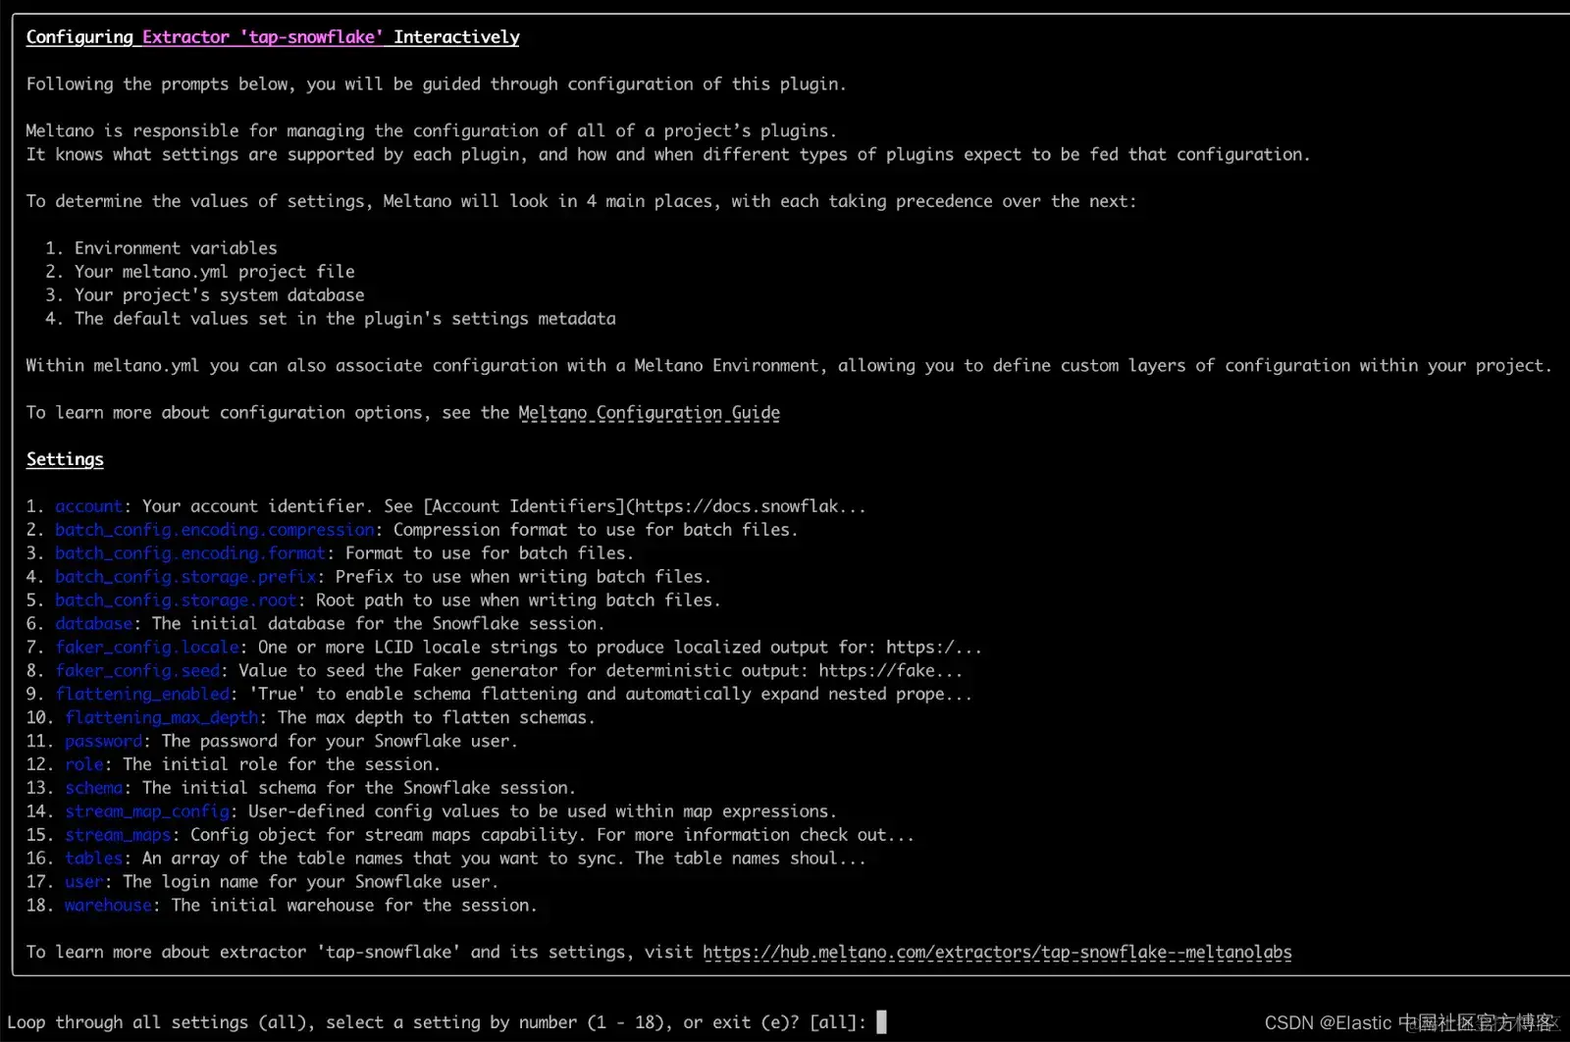The height and width of the screenshot is (1042, 1570).
Task: Click 'Within meltano.yml you can also associate' sentence
Action: (x=789, y=366)
